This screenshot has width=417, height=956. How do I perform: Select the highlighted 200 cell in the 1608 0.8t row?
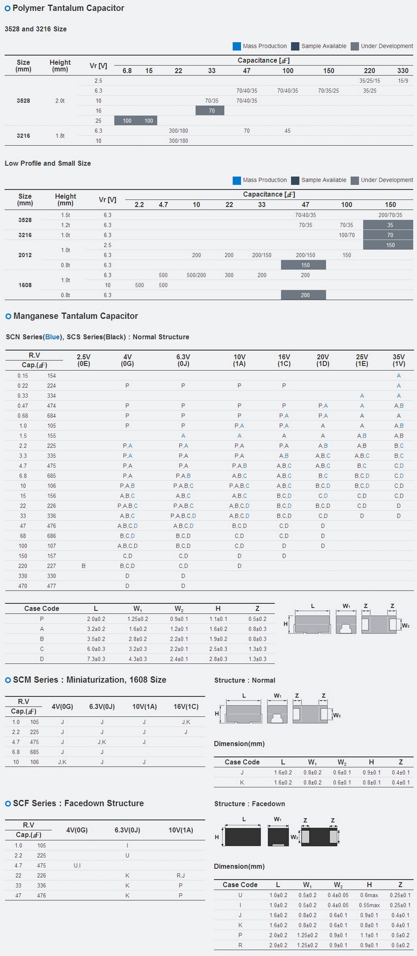tap(303, 295)
